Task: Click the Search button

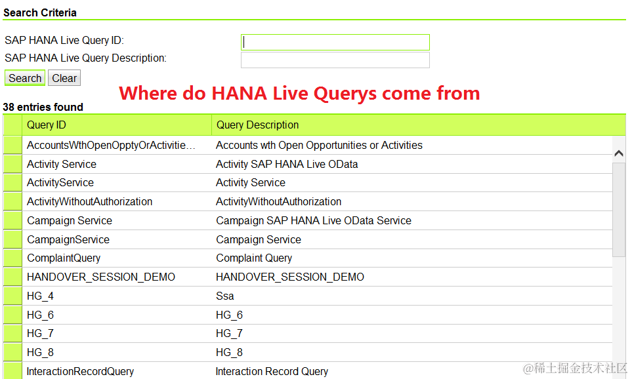Action: pyautogui.click(x=24, y=78)
